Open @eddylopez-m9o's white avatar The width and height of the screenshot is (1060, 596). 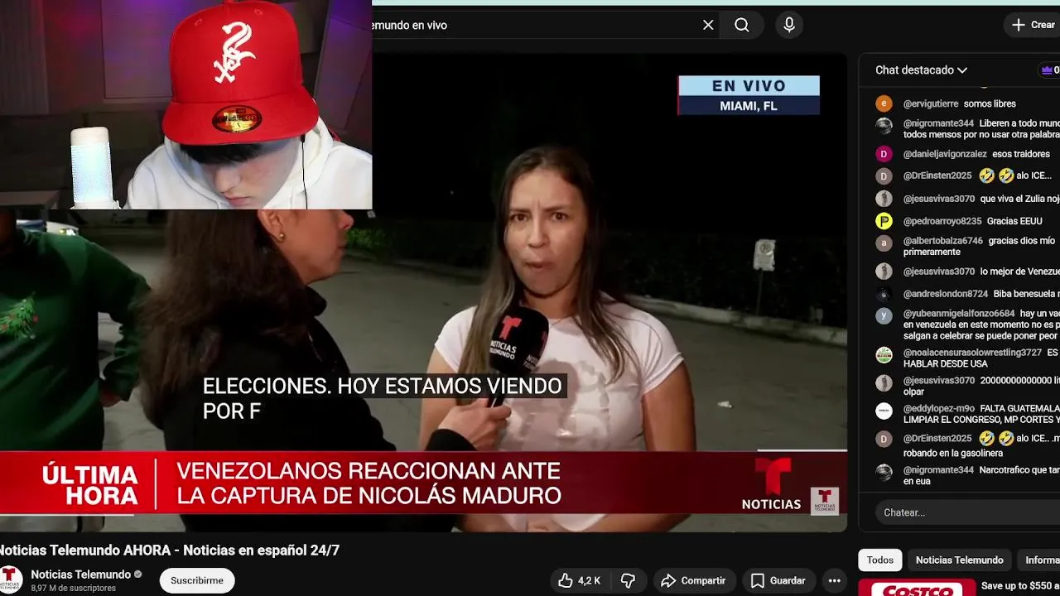coord(884,411)
